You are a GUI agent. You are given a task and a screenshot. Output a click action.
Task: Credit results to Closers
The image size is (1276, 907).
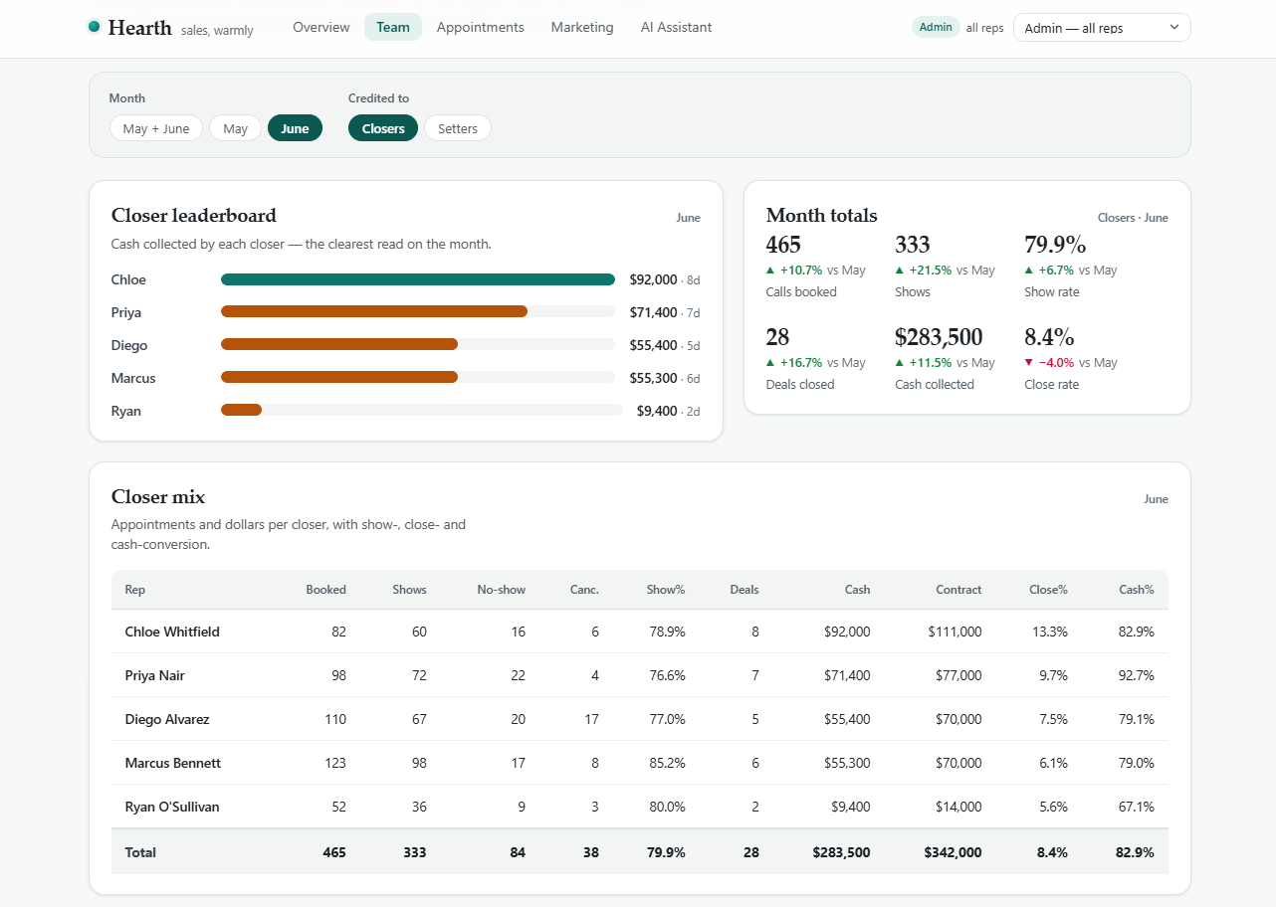point(383,128)
